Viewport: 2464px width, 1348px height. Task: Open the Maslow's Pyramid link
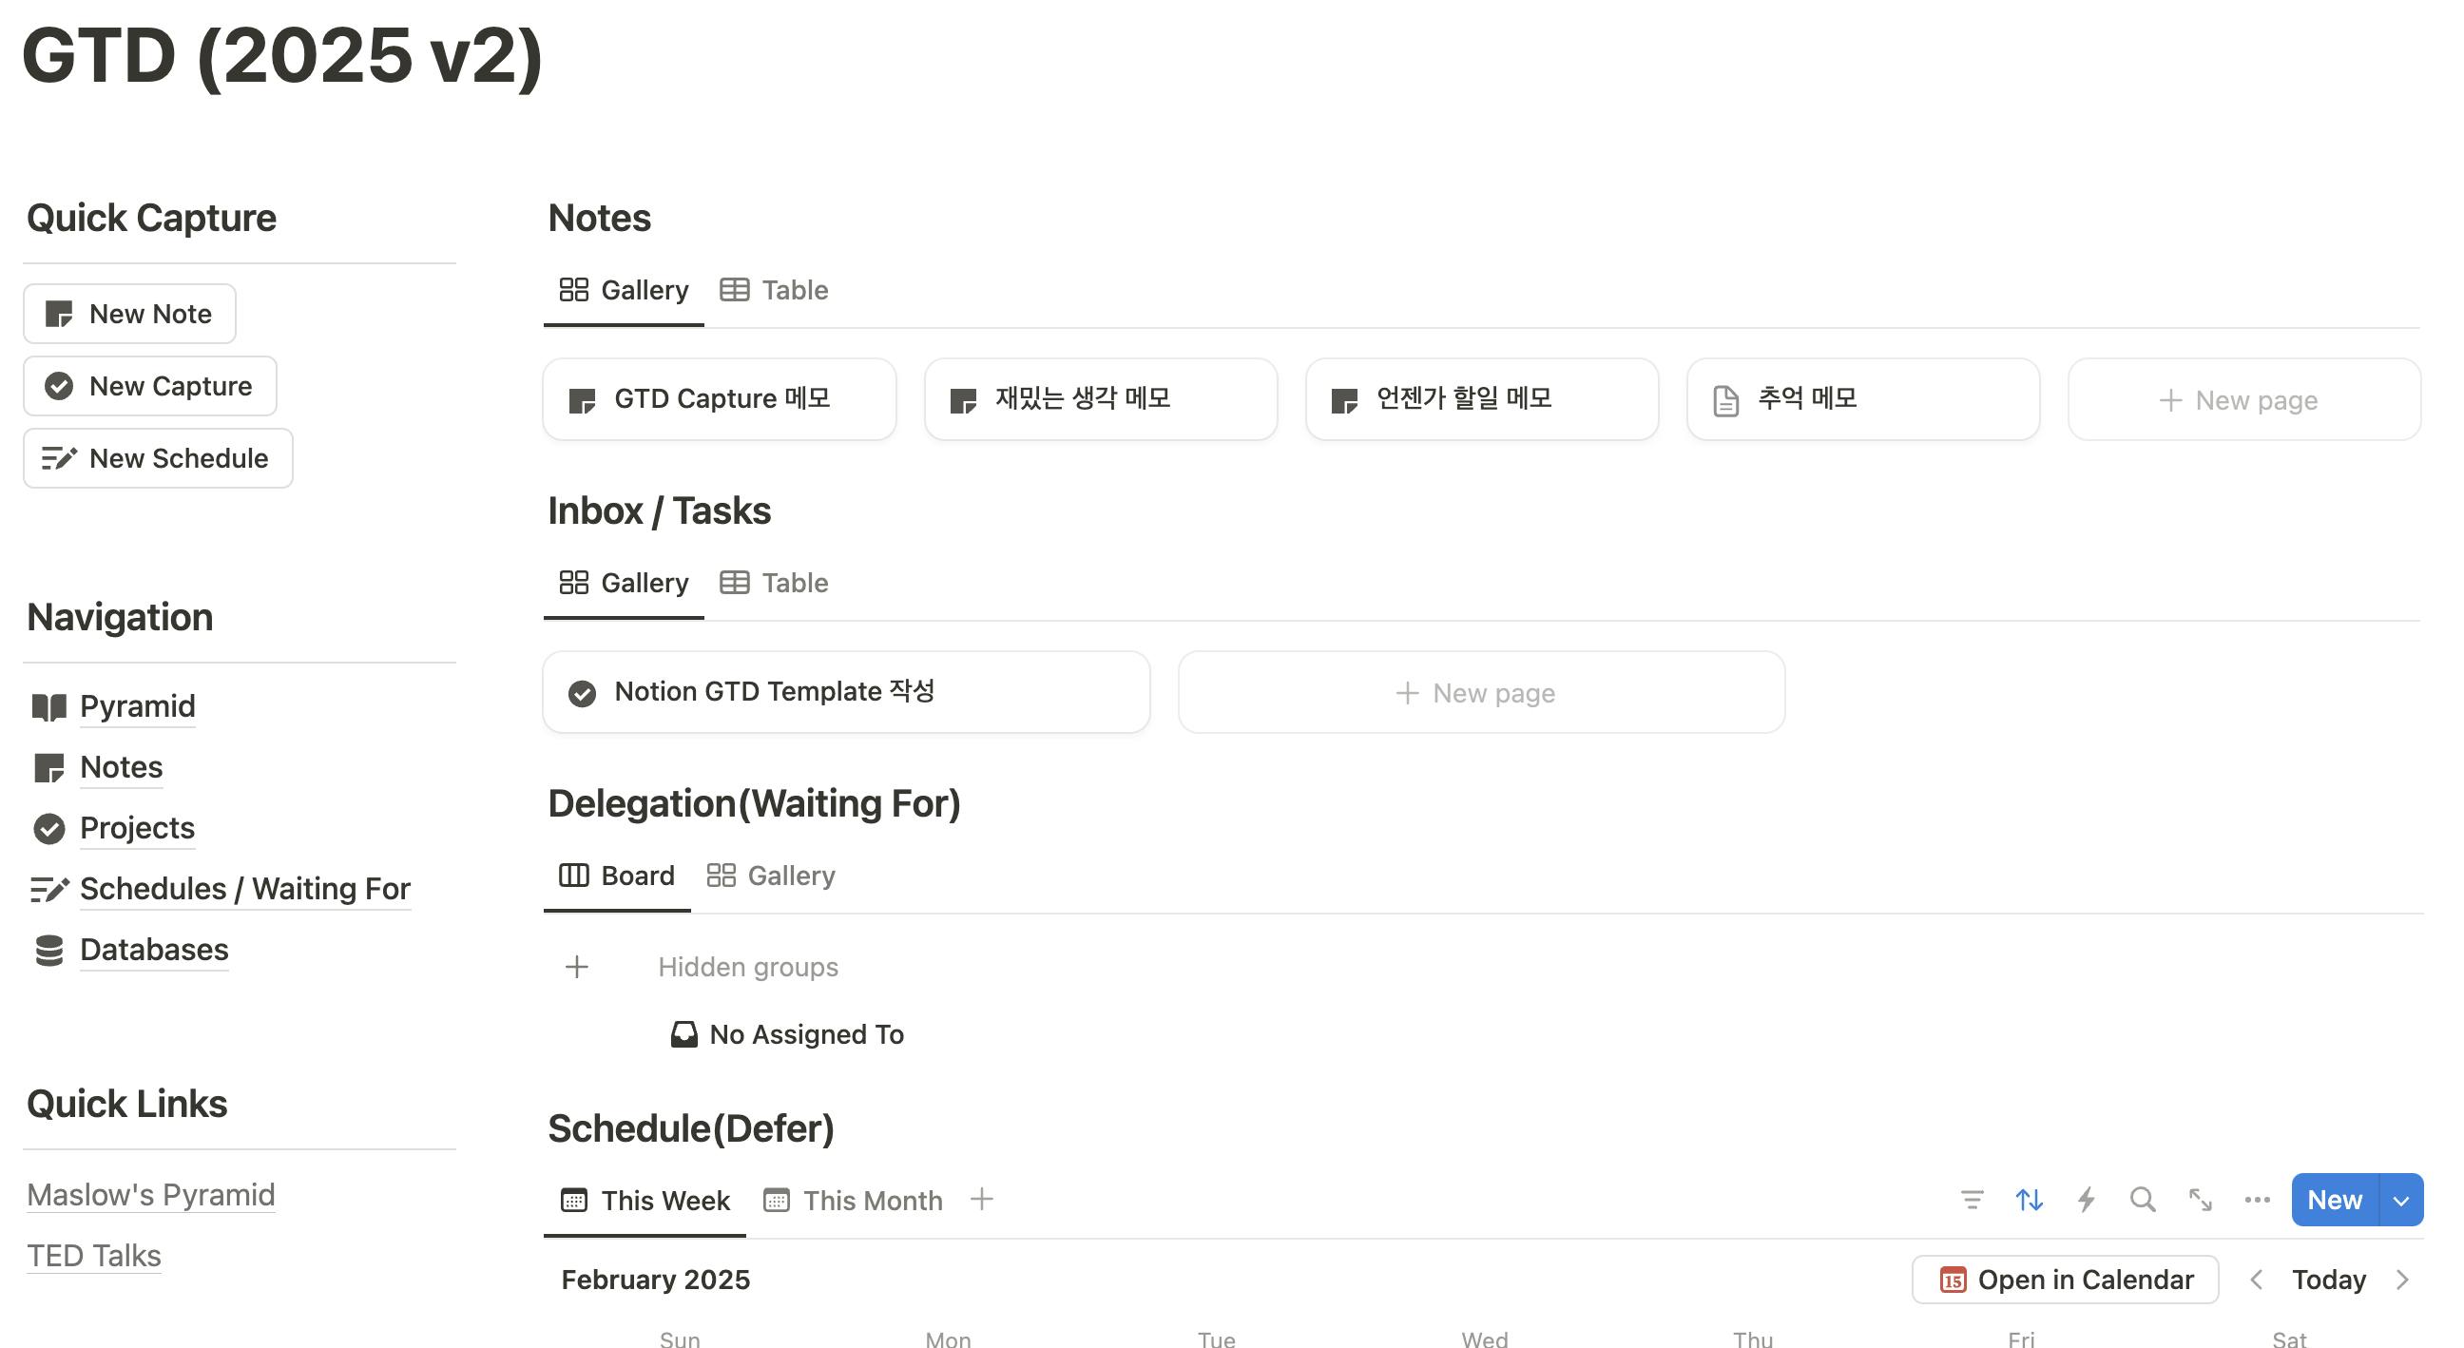[x=151, y=1195]
